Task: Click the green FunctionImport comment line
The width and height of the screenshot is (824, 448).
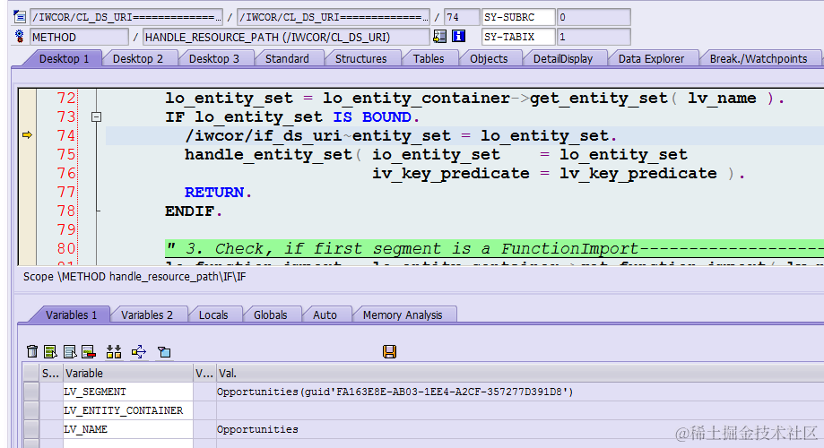Action: coord(494,248)
